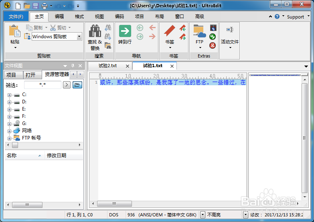
Task: Pin the File View panel
Action: (x=73, y=66)
